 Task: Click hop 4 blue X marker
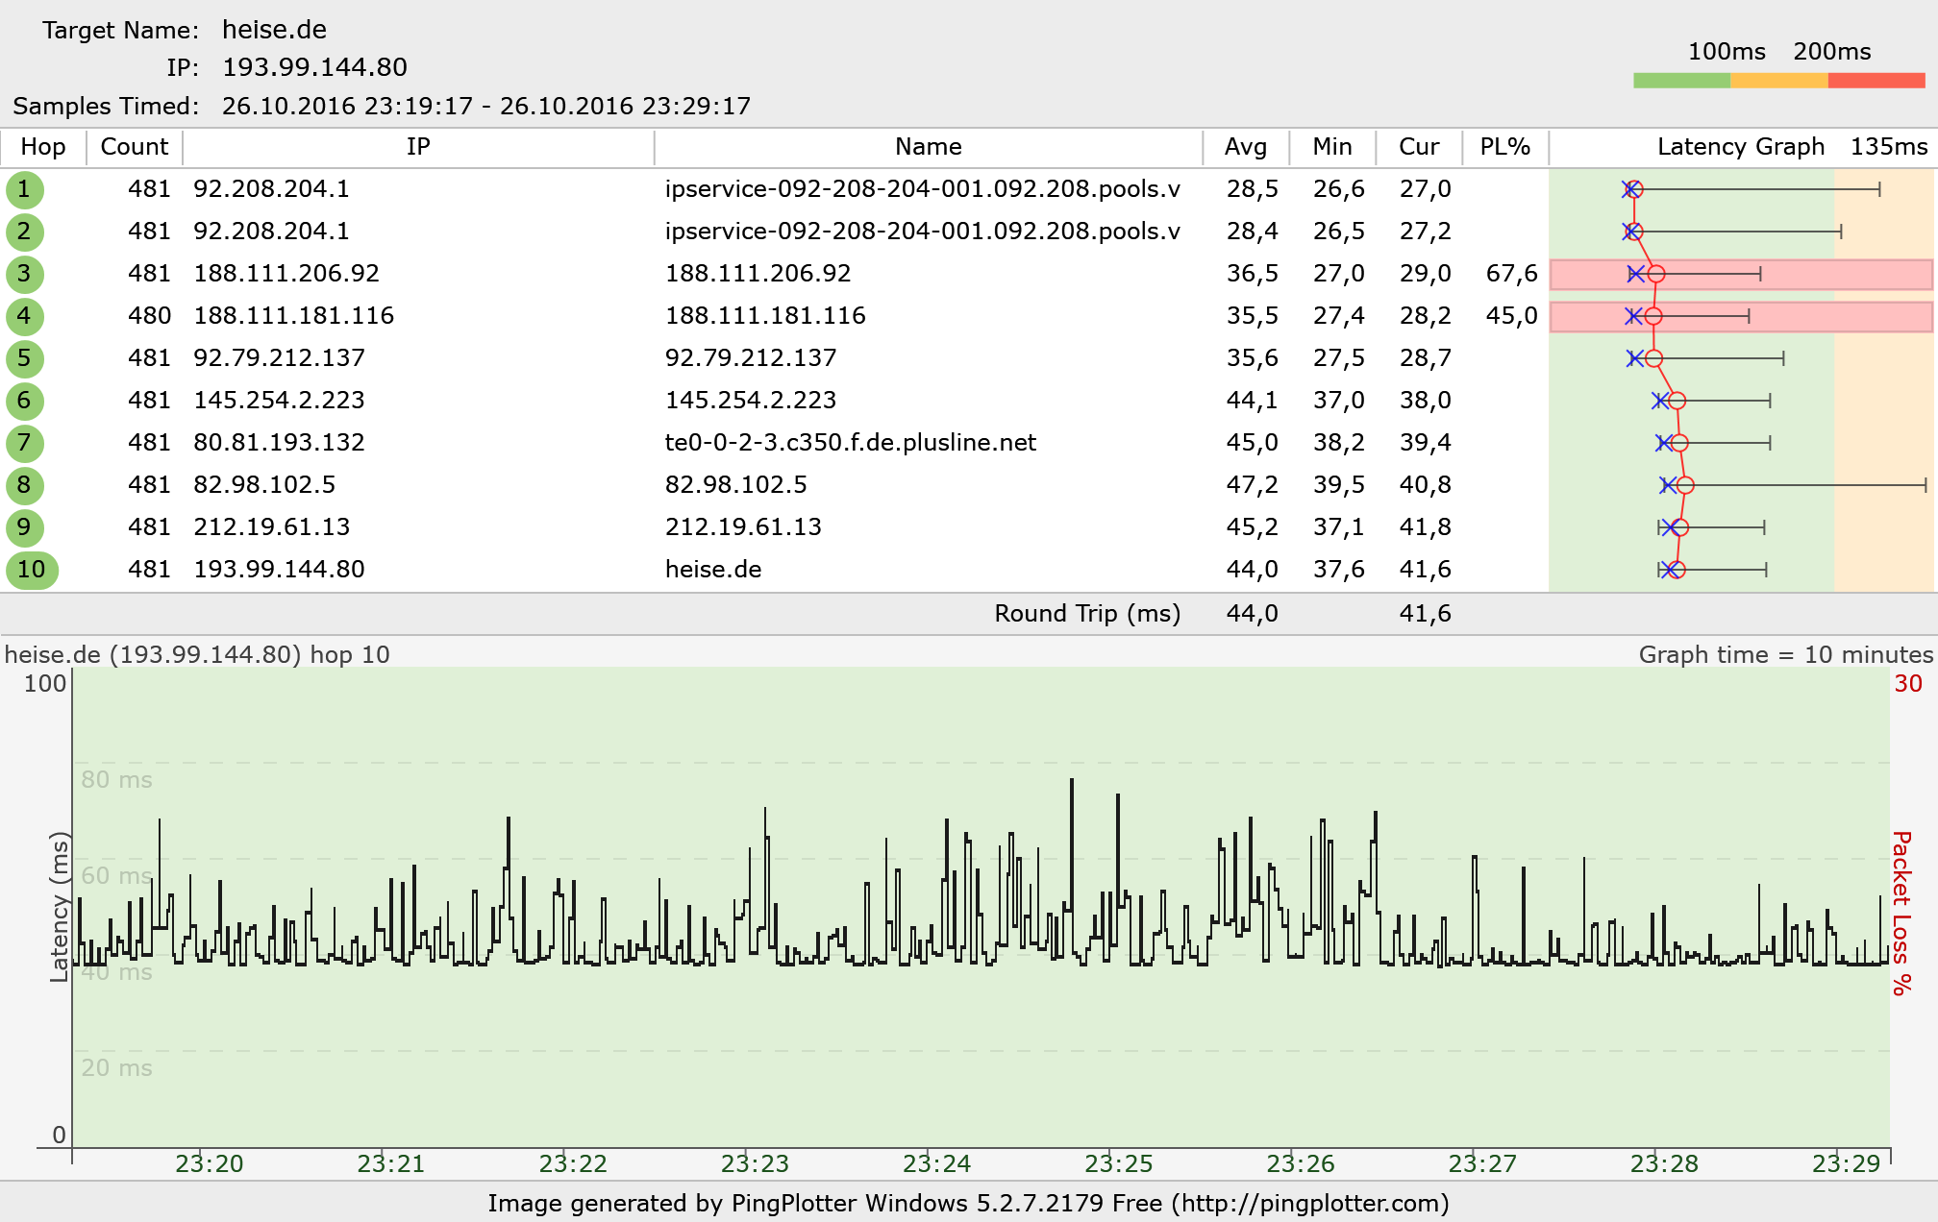click(x=1633, y=316)
